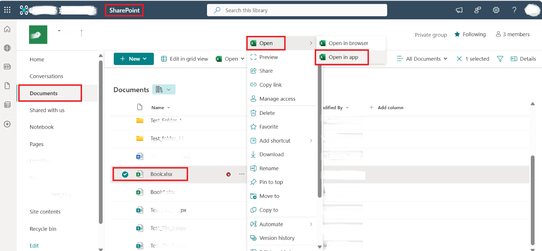The image size is (542, 251).
Task: Go to Home in site navigation
Action: click(37, 60)
